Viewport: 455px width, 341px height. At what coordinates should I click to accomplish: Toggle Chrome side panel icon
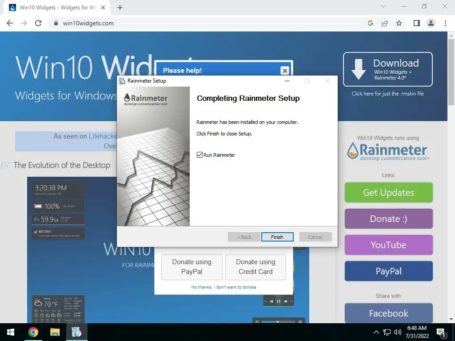[417, 23]
